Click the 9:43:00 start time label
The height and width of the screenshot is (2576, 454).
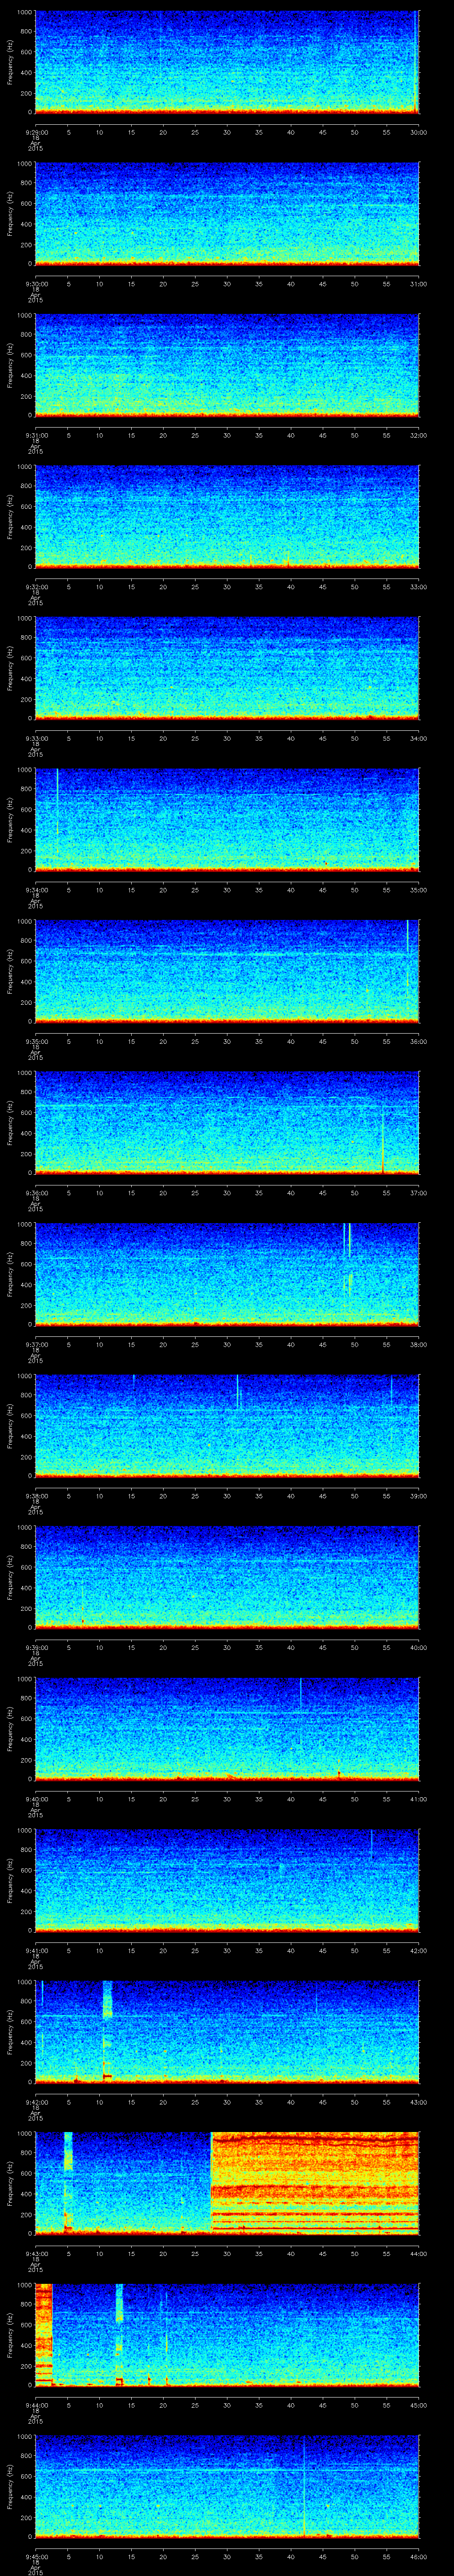pos(36,2254)
